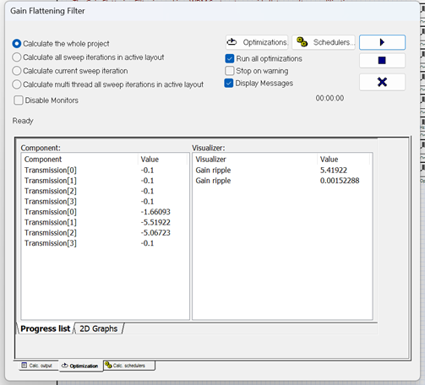Stop calculation with the square button
Screen dimensions: 425x385
pos(382,61)
